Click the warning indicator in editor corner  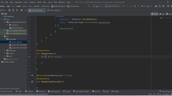[x=162, y=18]
